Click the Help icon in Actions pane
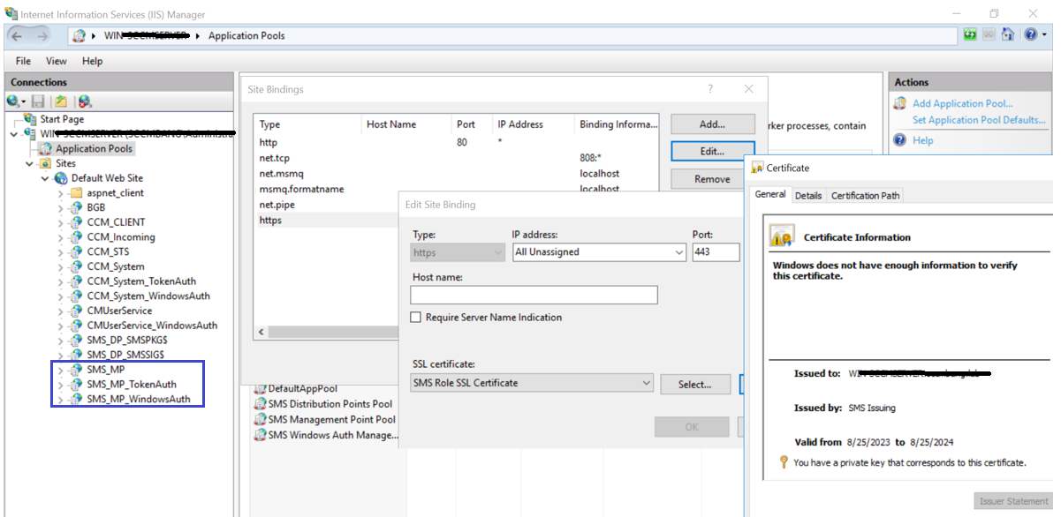This screenshot has width=1061, height=517. click(900, 140)
